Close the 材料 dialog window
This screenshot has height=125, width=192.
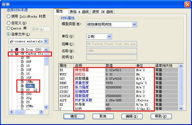click(x=187, y=5)
